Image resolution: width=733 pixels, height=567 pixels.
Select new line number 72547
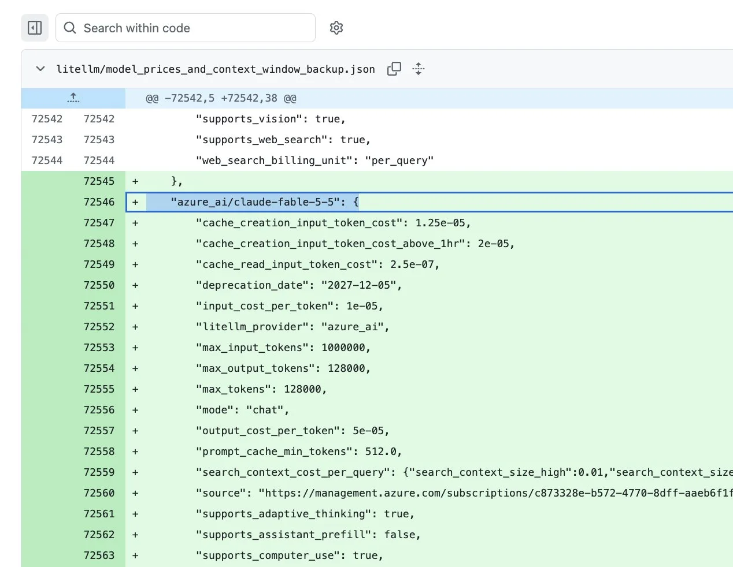pos(99,223)
